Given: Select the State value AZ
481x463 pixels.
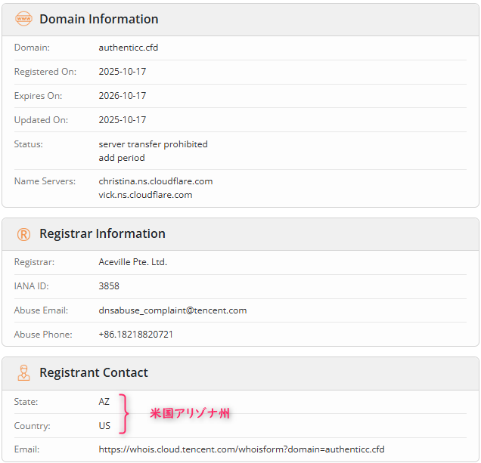Looking at the screenshot, I should 104,402.
